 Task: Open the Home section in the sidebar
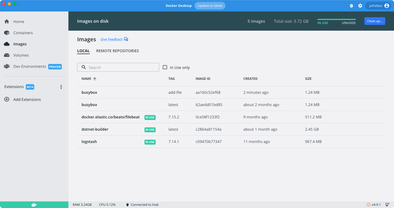click(19, 21)
